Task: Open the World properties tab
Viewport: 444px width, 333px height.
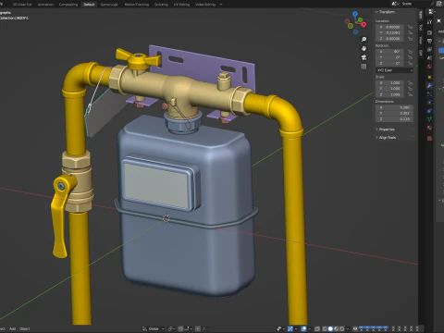Action: coord(429,67)
